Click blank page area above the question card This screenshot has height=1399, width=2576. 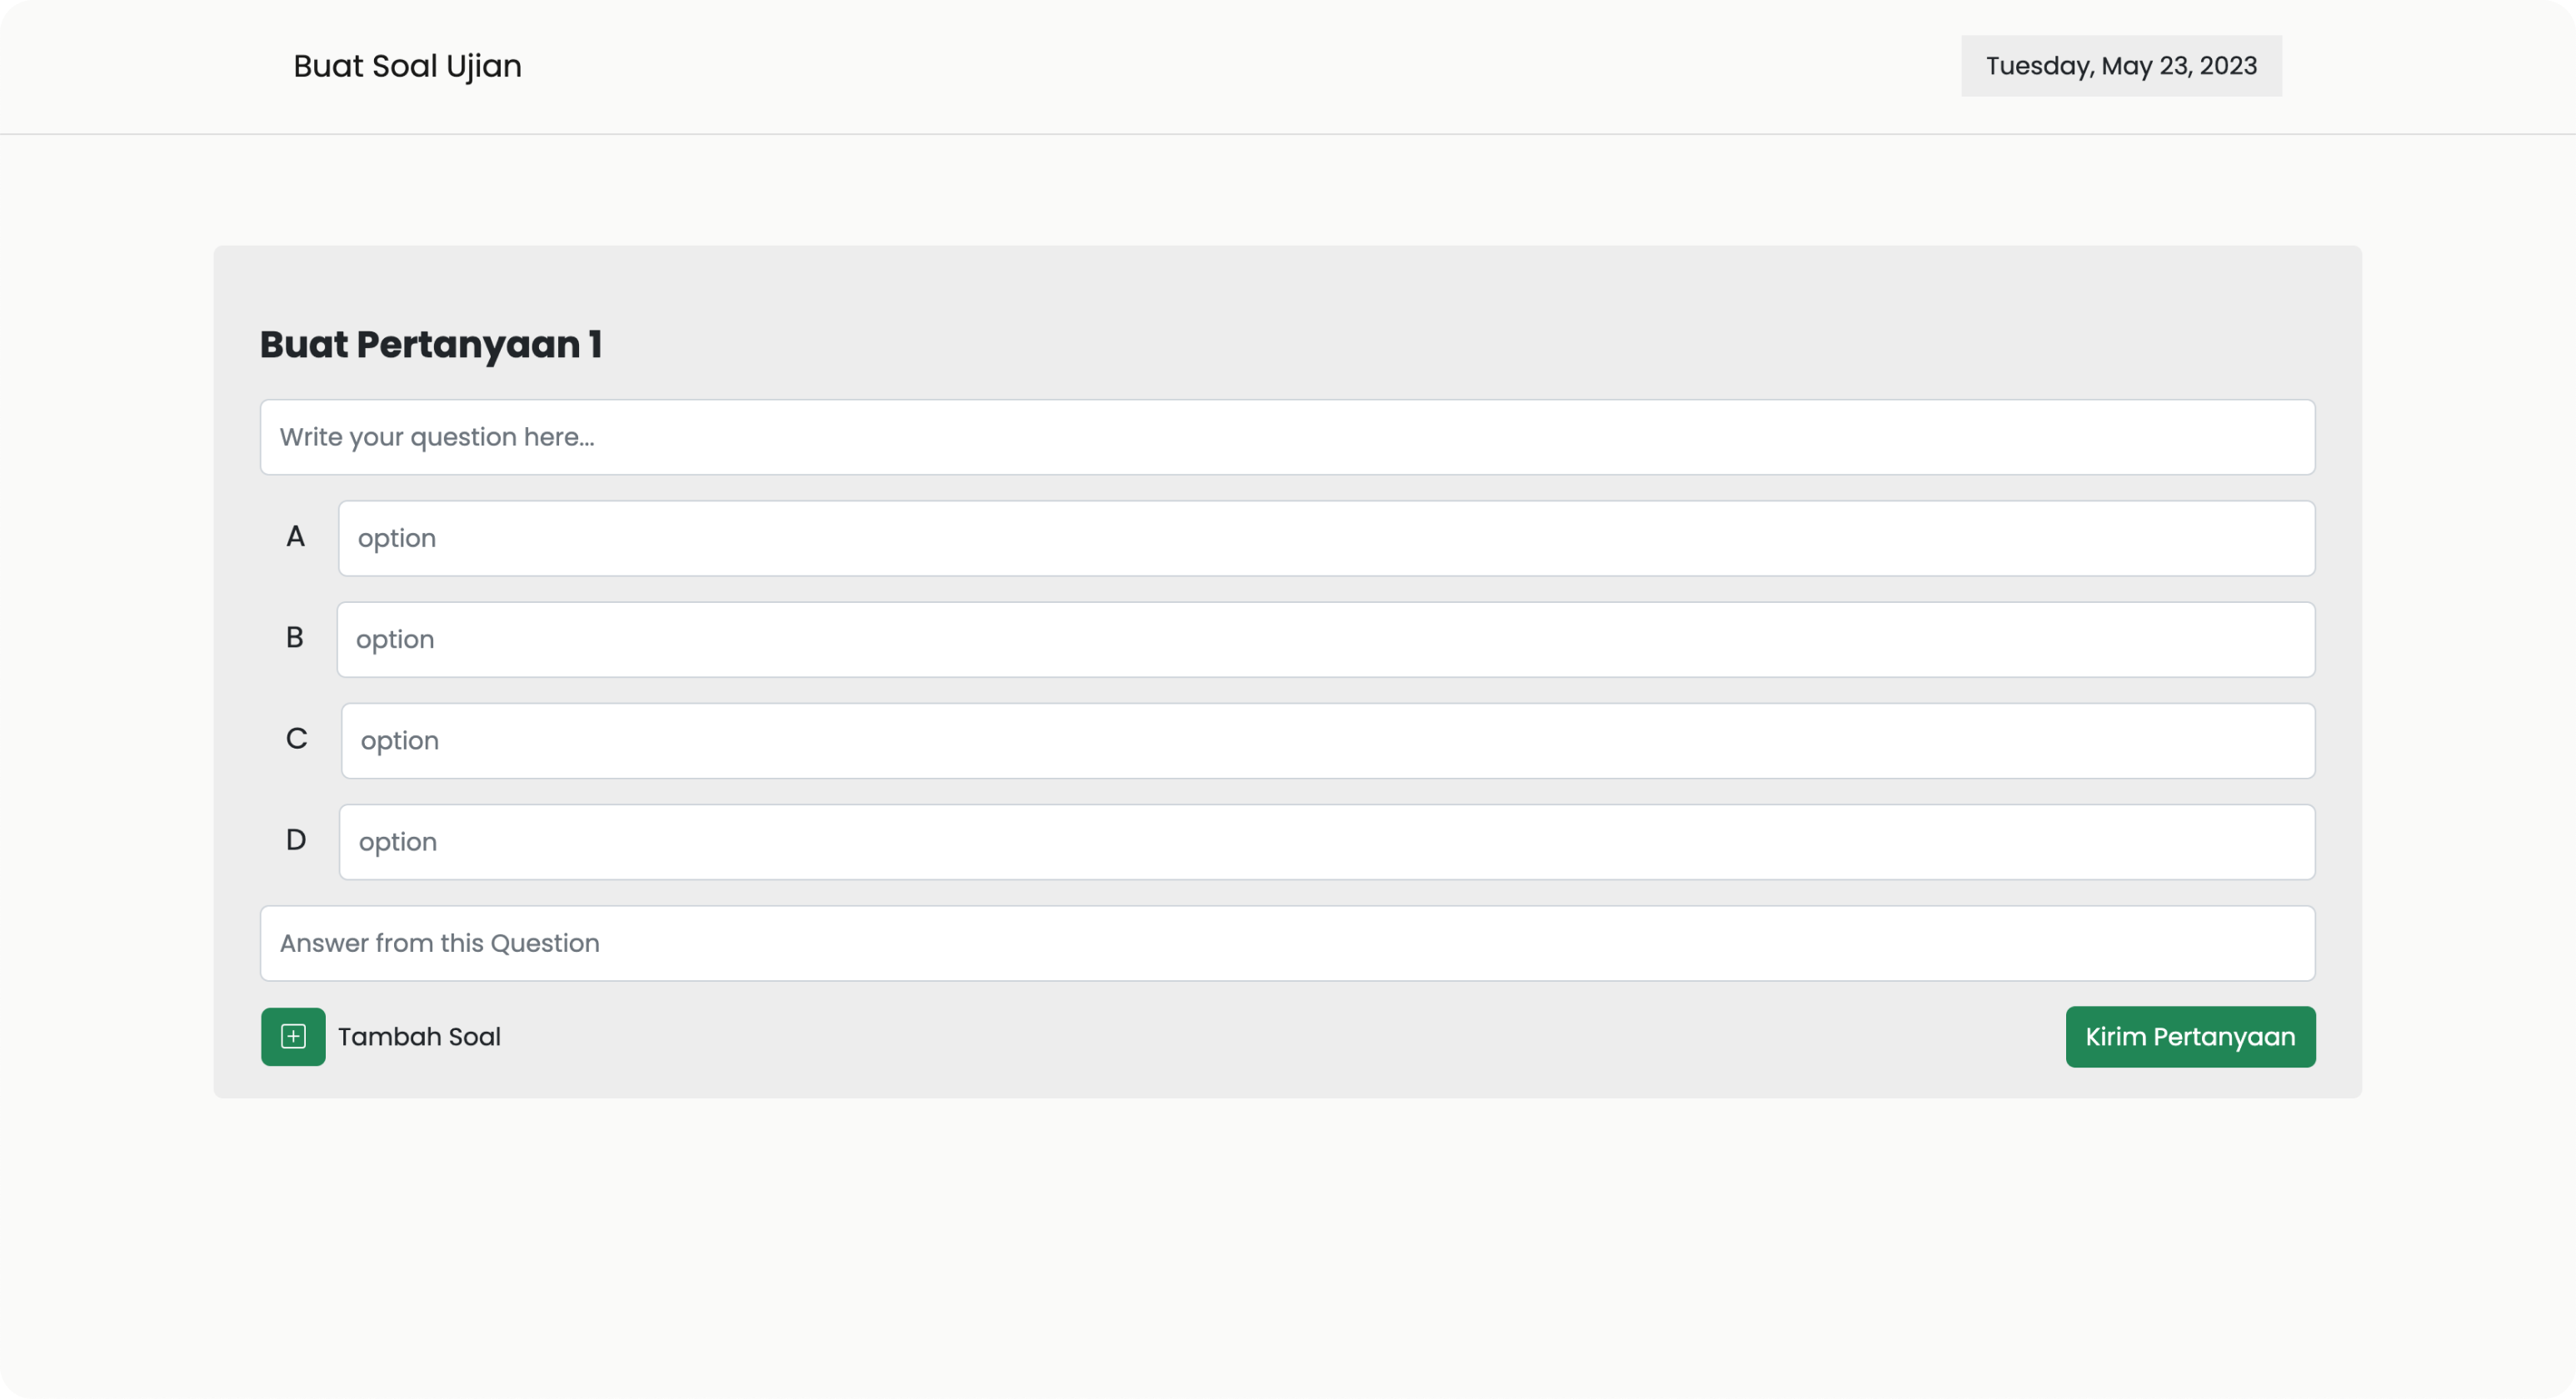click(x=1287, y=190)
